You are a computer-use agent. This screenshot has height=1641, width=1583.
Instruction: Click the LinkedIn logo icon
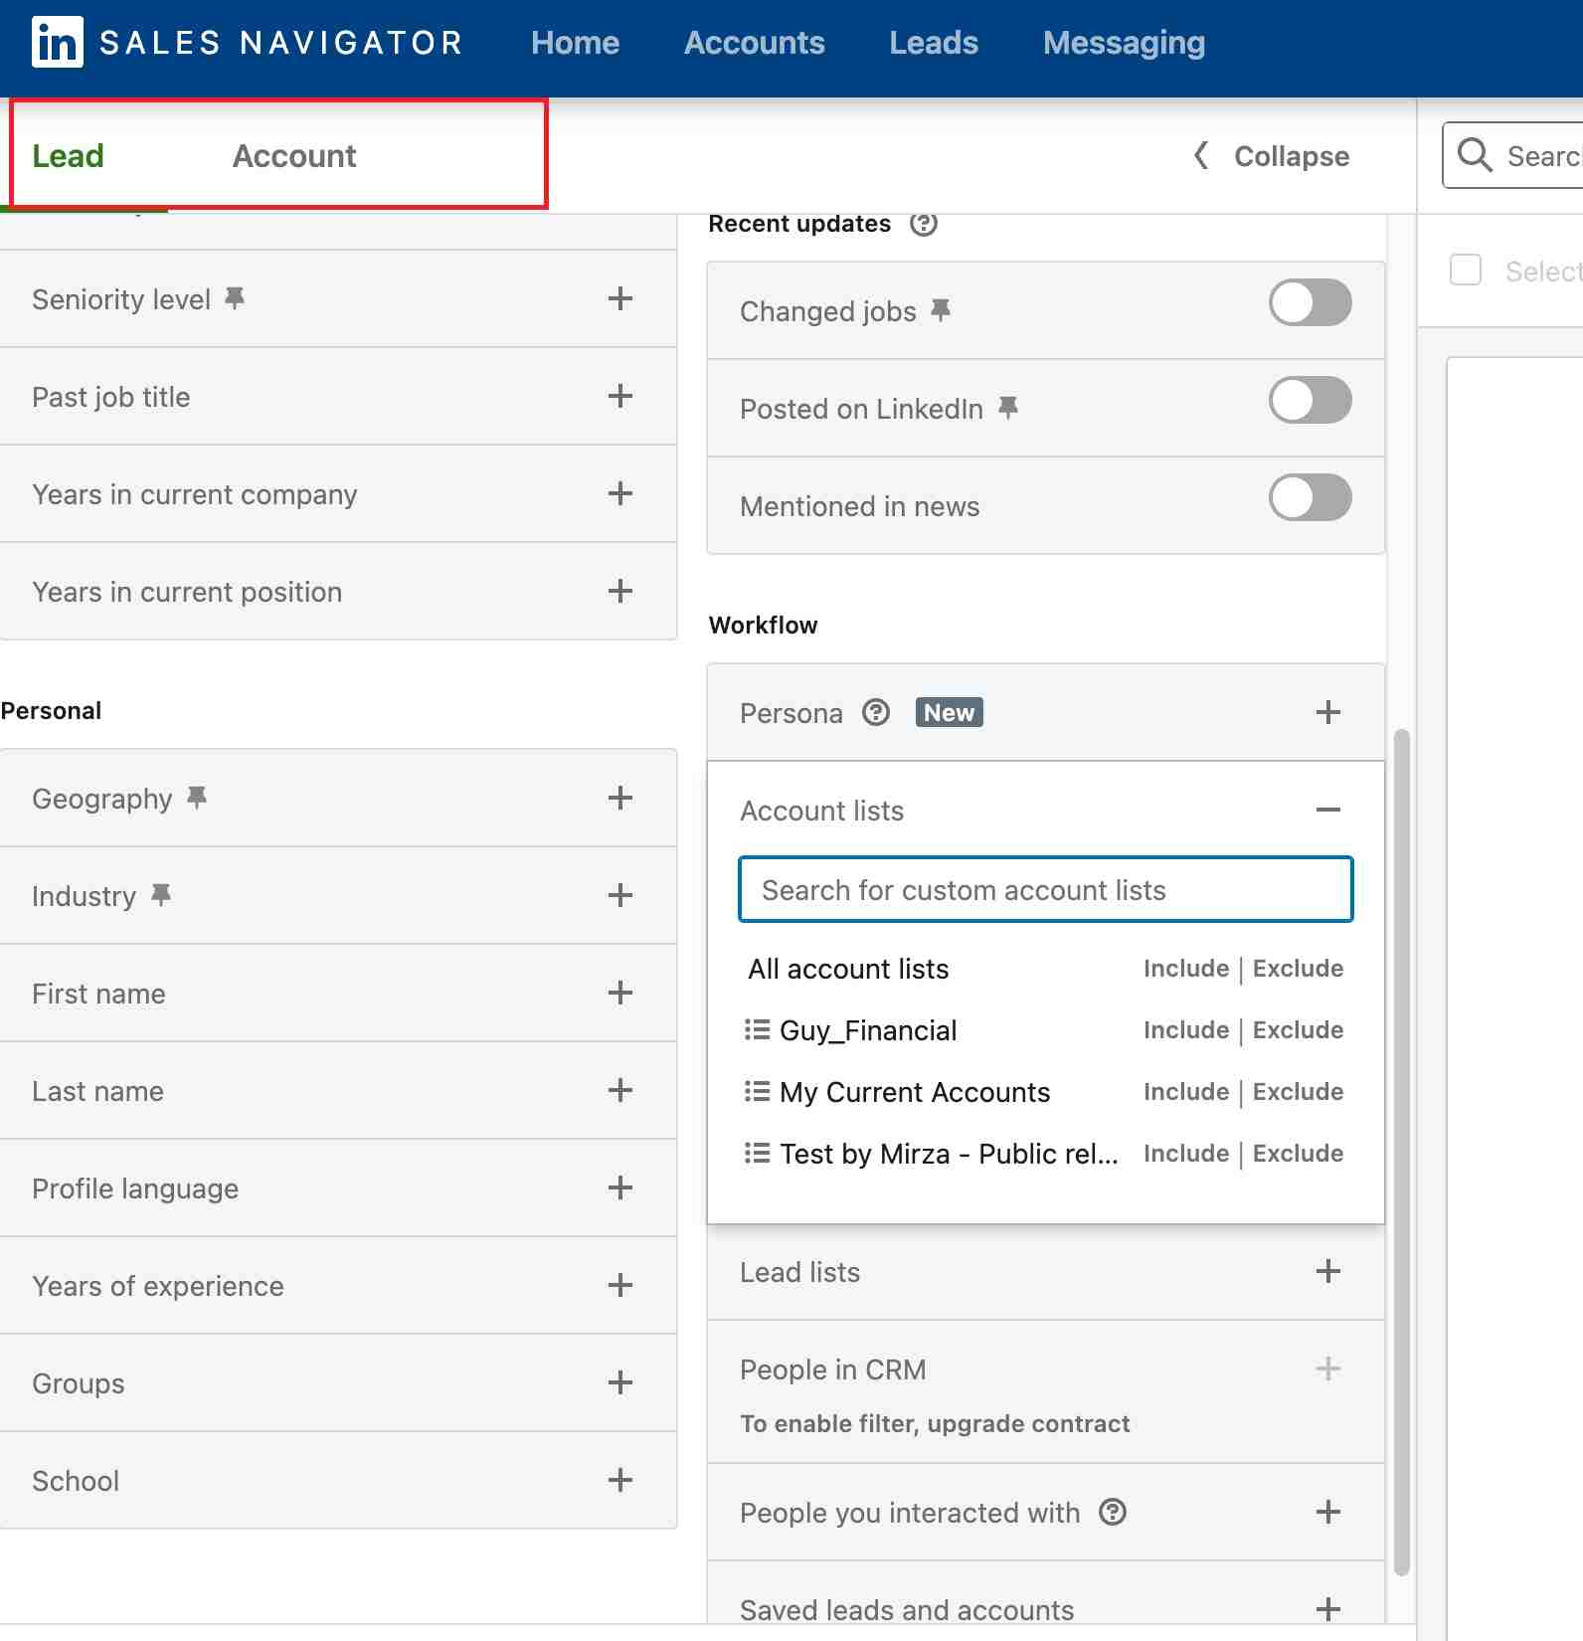point(57,43)
